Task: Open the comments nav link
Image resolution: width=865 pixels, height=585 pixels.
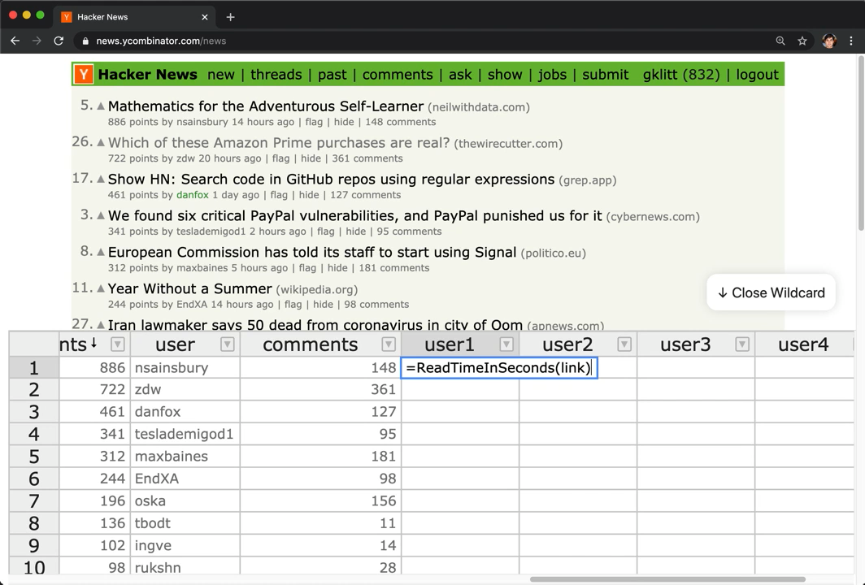Action: point(398,75)
